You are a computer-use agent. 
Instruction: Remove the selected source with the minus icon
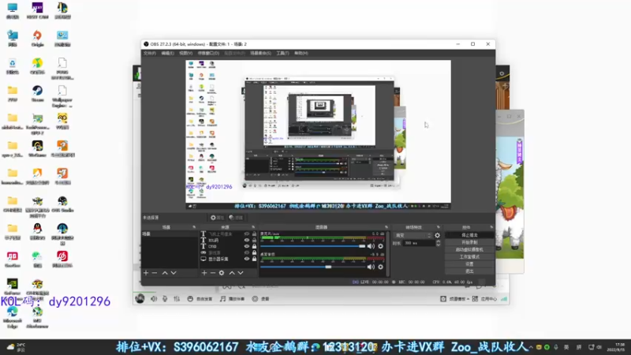pos(212,273)
